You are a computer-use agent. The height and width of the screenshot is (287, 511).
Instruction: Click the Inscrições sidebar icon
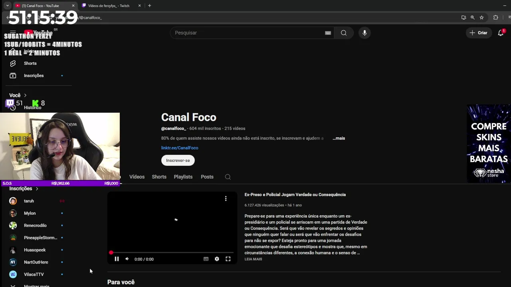[x=13, y=76]
